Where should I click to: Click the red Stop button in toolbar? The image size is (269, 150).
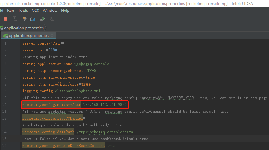pos(6,19)
